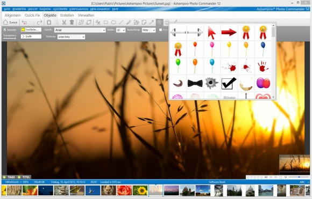Switch to the Allgemein tab

click(x=12, y=15)
